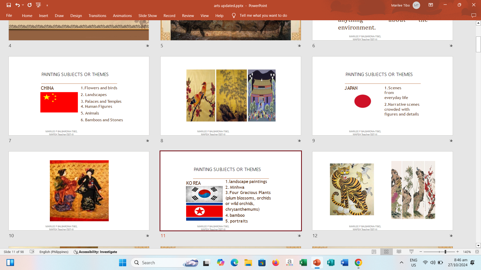The image size is (481, 270).
Task: Open the View ribbon tab
Action: coord(204,15)
